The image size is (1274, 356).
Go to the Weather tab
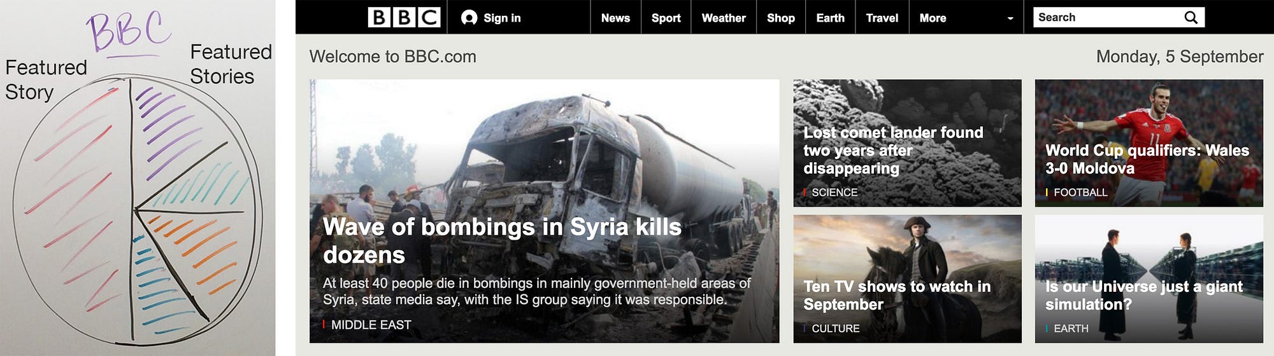[724, 18]
